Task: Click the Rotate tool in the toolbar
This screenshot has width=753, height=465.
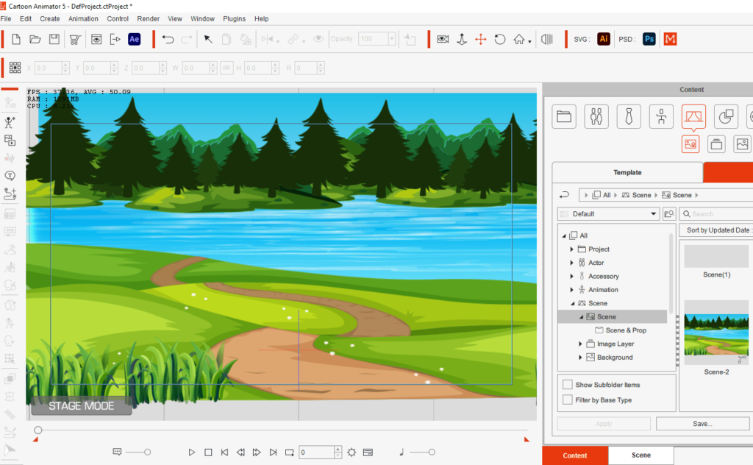Action: tap(501, 39)
